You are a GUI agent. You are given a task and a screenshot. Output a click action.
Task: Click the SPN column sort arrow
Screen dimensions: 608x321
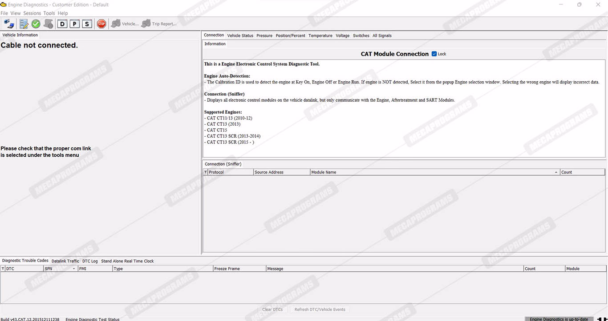[74, 269]
